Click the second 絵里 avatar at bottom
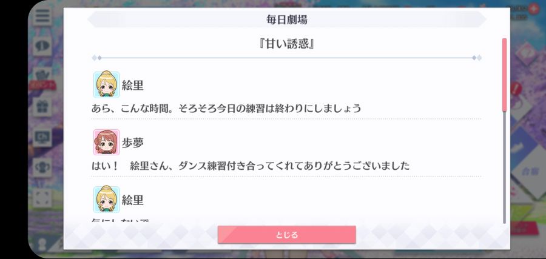This screenshot has height=259, width=546. (106, 200)
